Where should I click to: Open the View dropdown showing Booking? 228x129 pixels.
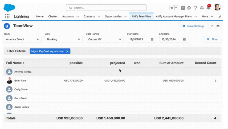coord(64,39)
